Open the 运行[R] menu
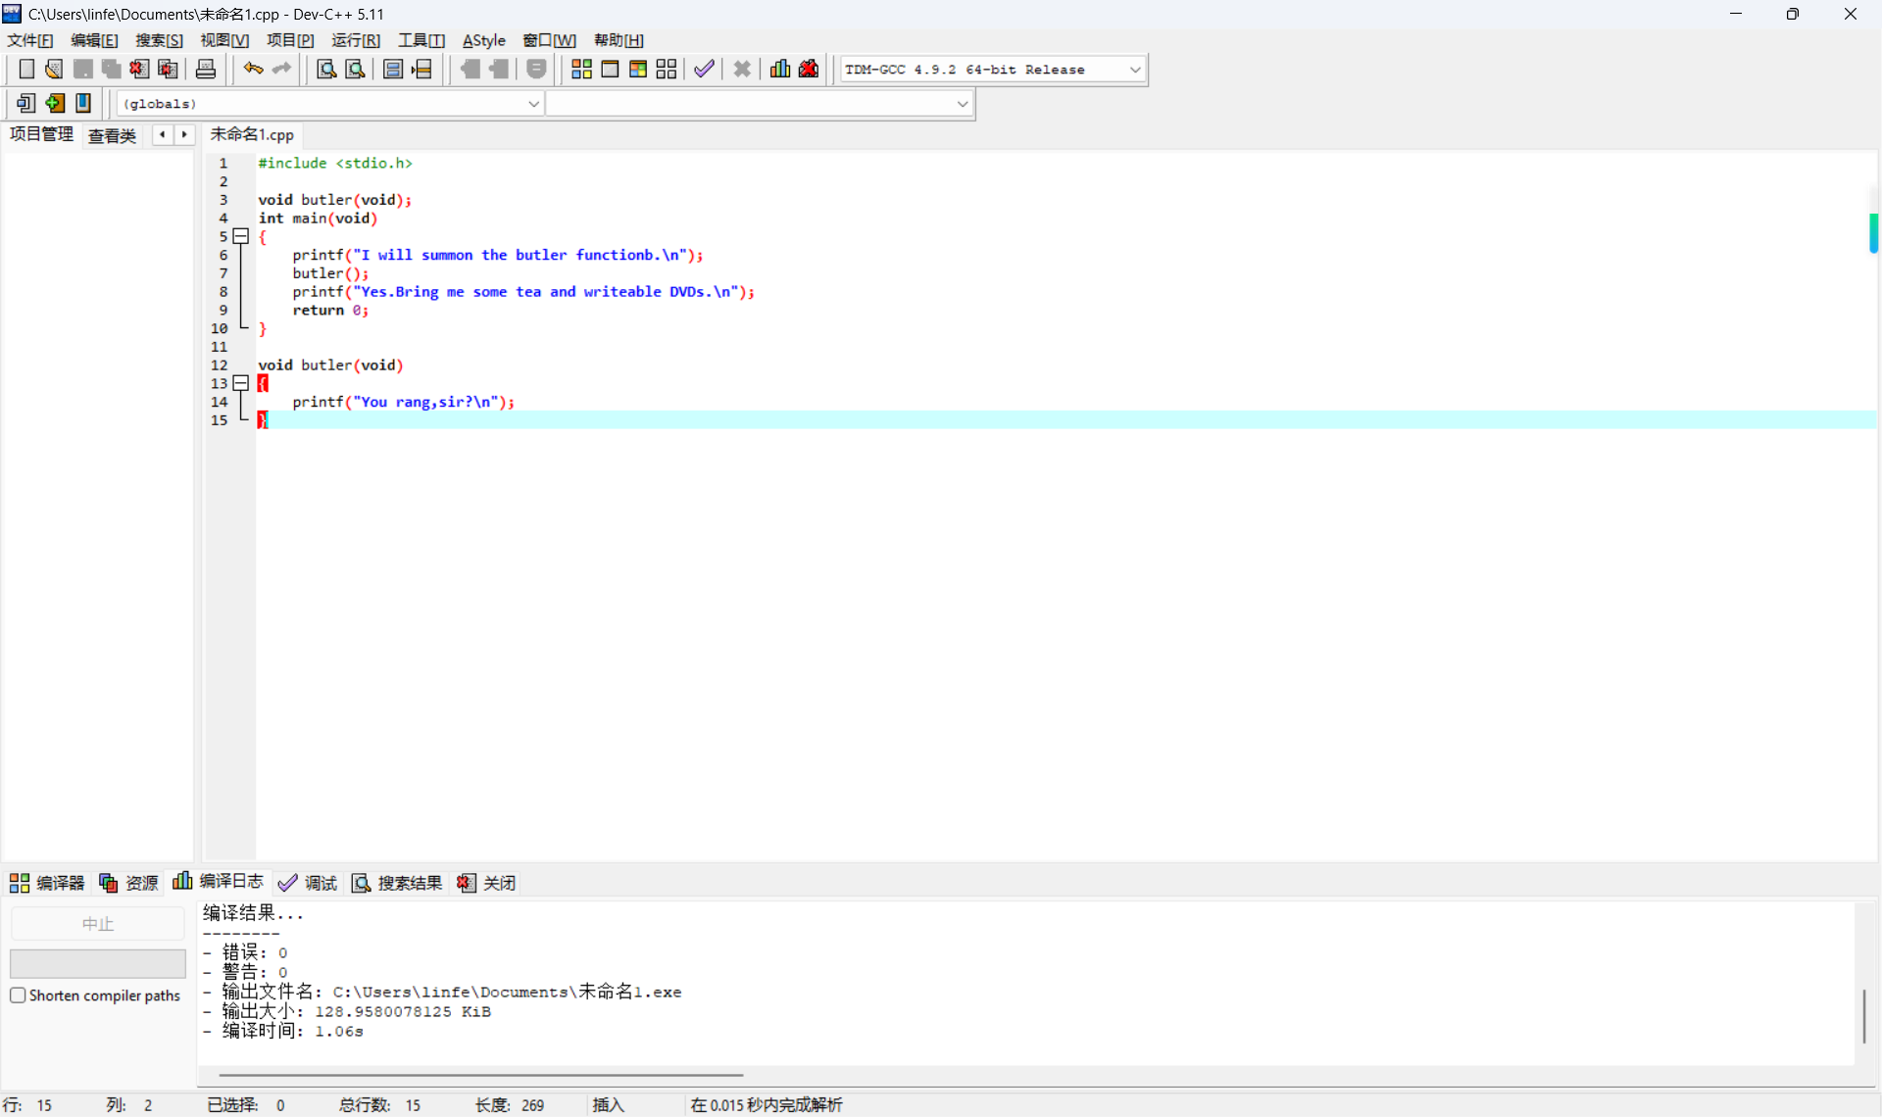 click(x=355, y=40)
